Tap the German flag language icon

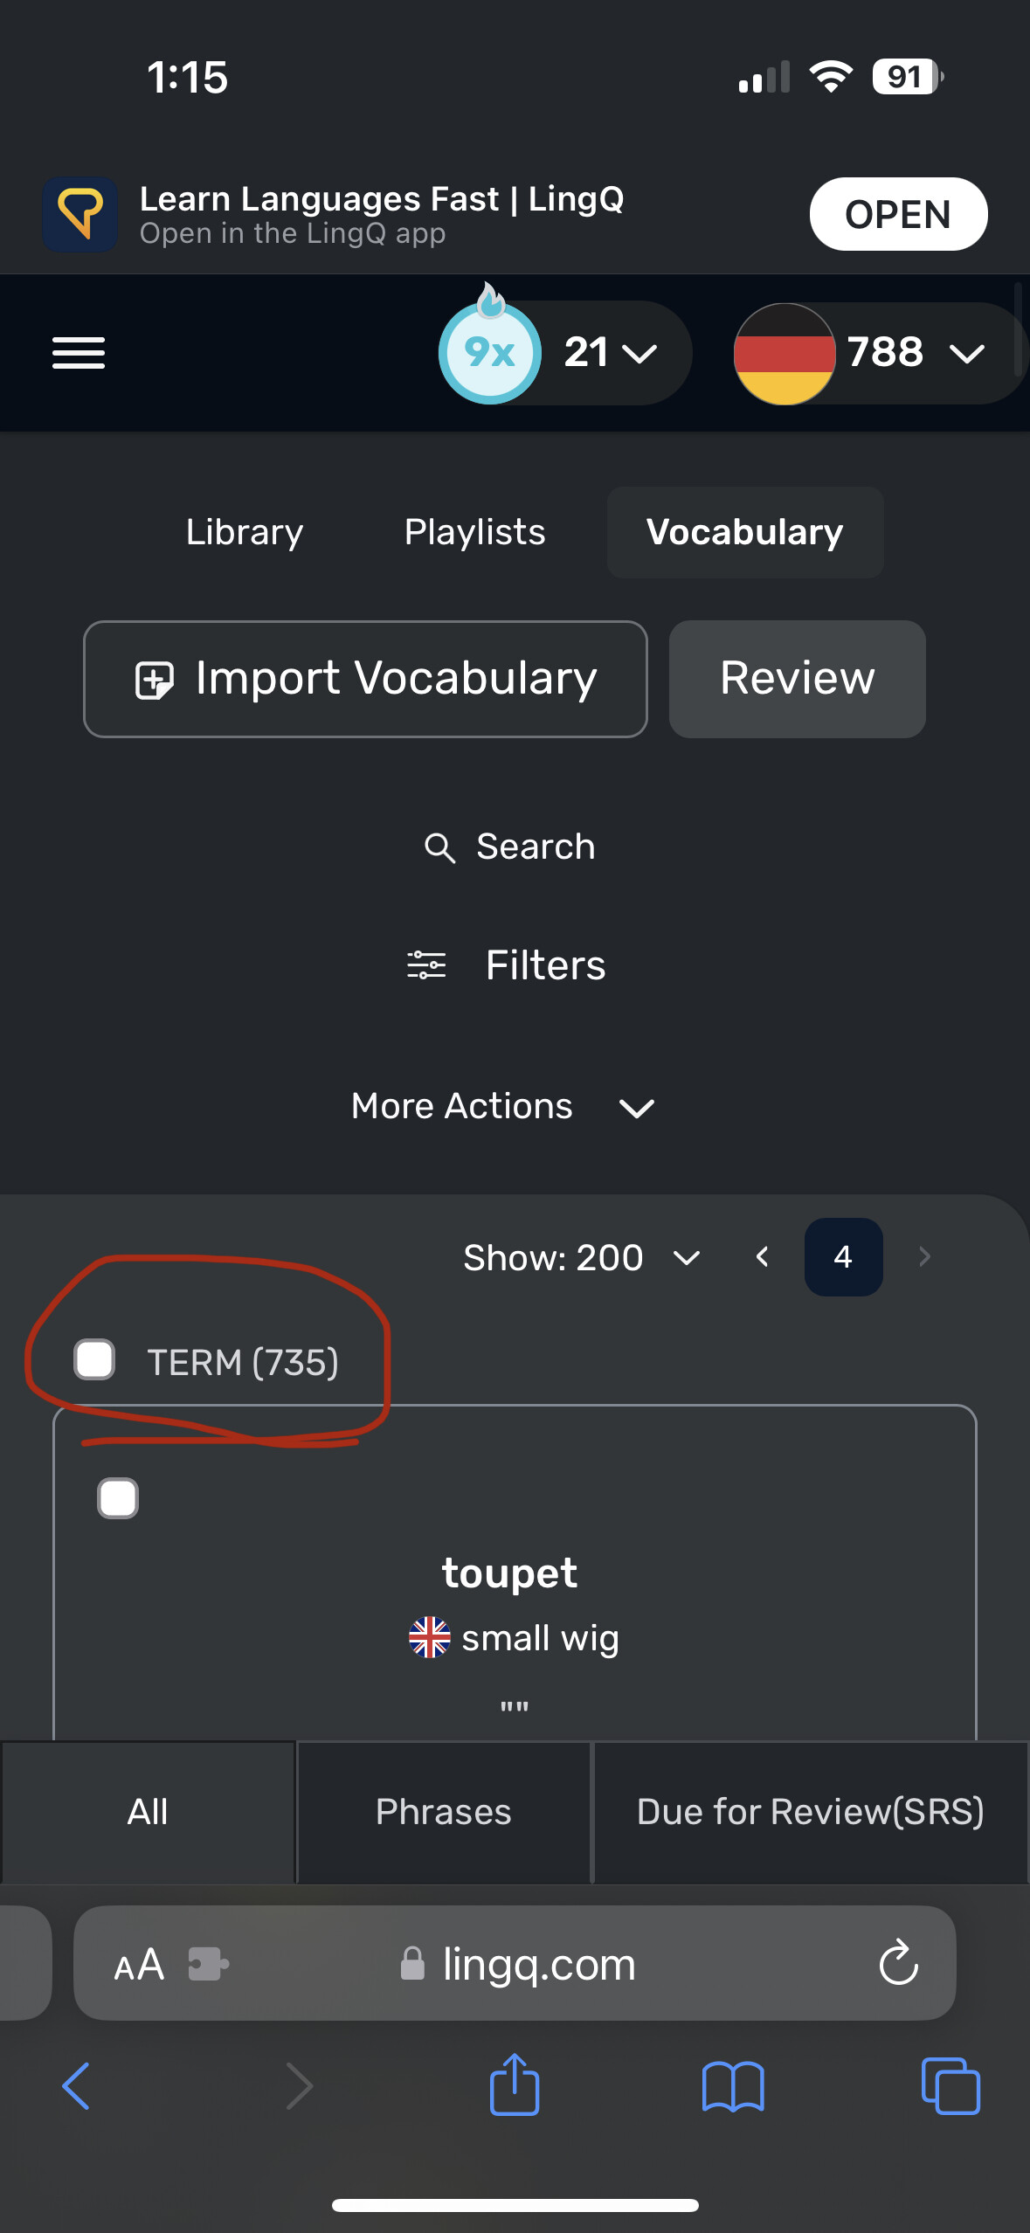click(x=785, y=354)
